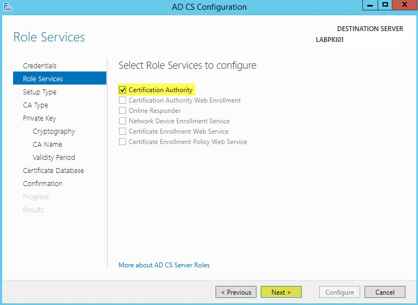This screenshot has width=418, height=305.
Task: Close the AD CS Configuration wizard
Action: pyautogui.click(x=405, y=5)
